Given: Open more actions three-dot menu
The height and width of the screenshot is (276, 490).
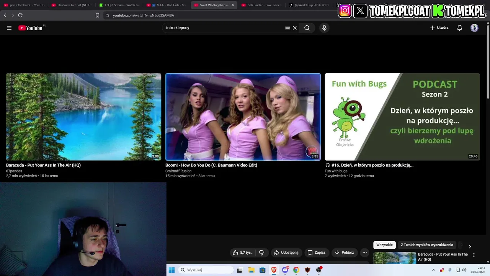Looking at the screenshot, I should point(365,253).
